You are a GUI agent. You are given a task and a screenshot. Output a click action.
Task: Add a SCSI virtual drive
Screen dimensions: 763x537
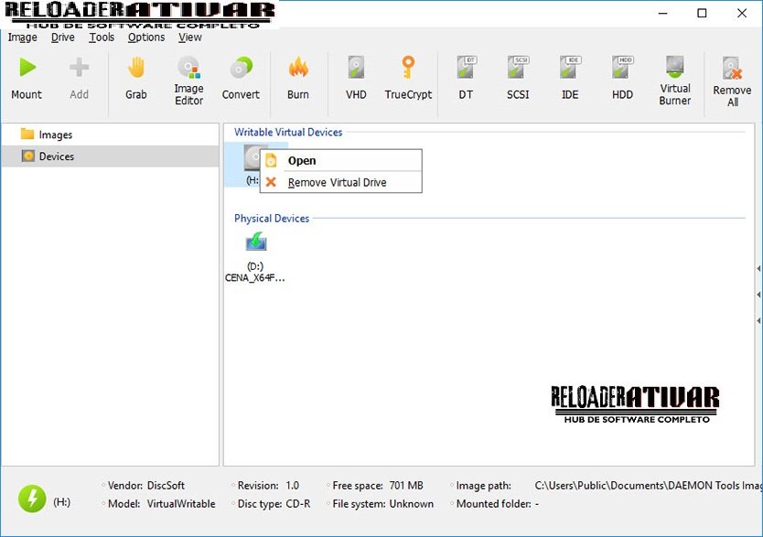pos(518,67)
